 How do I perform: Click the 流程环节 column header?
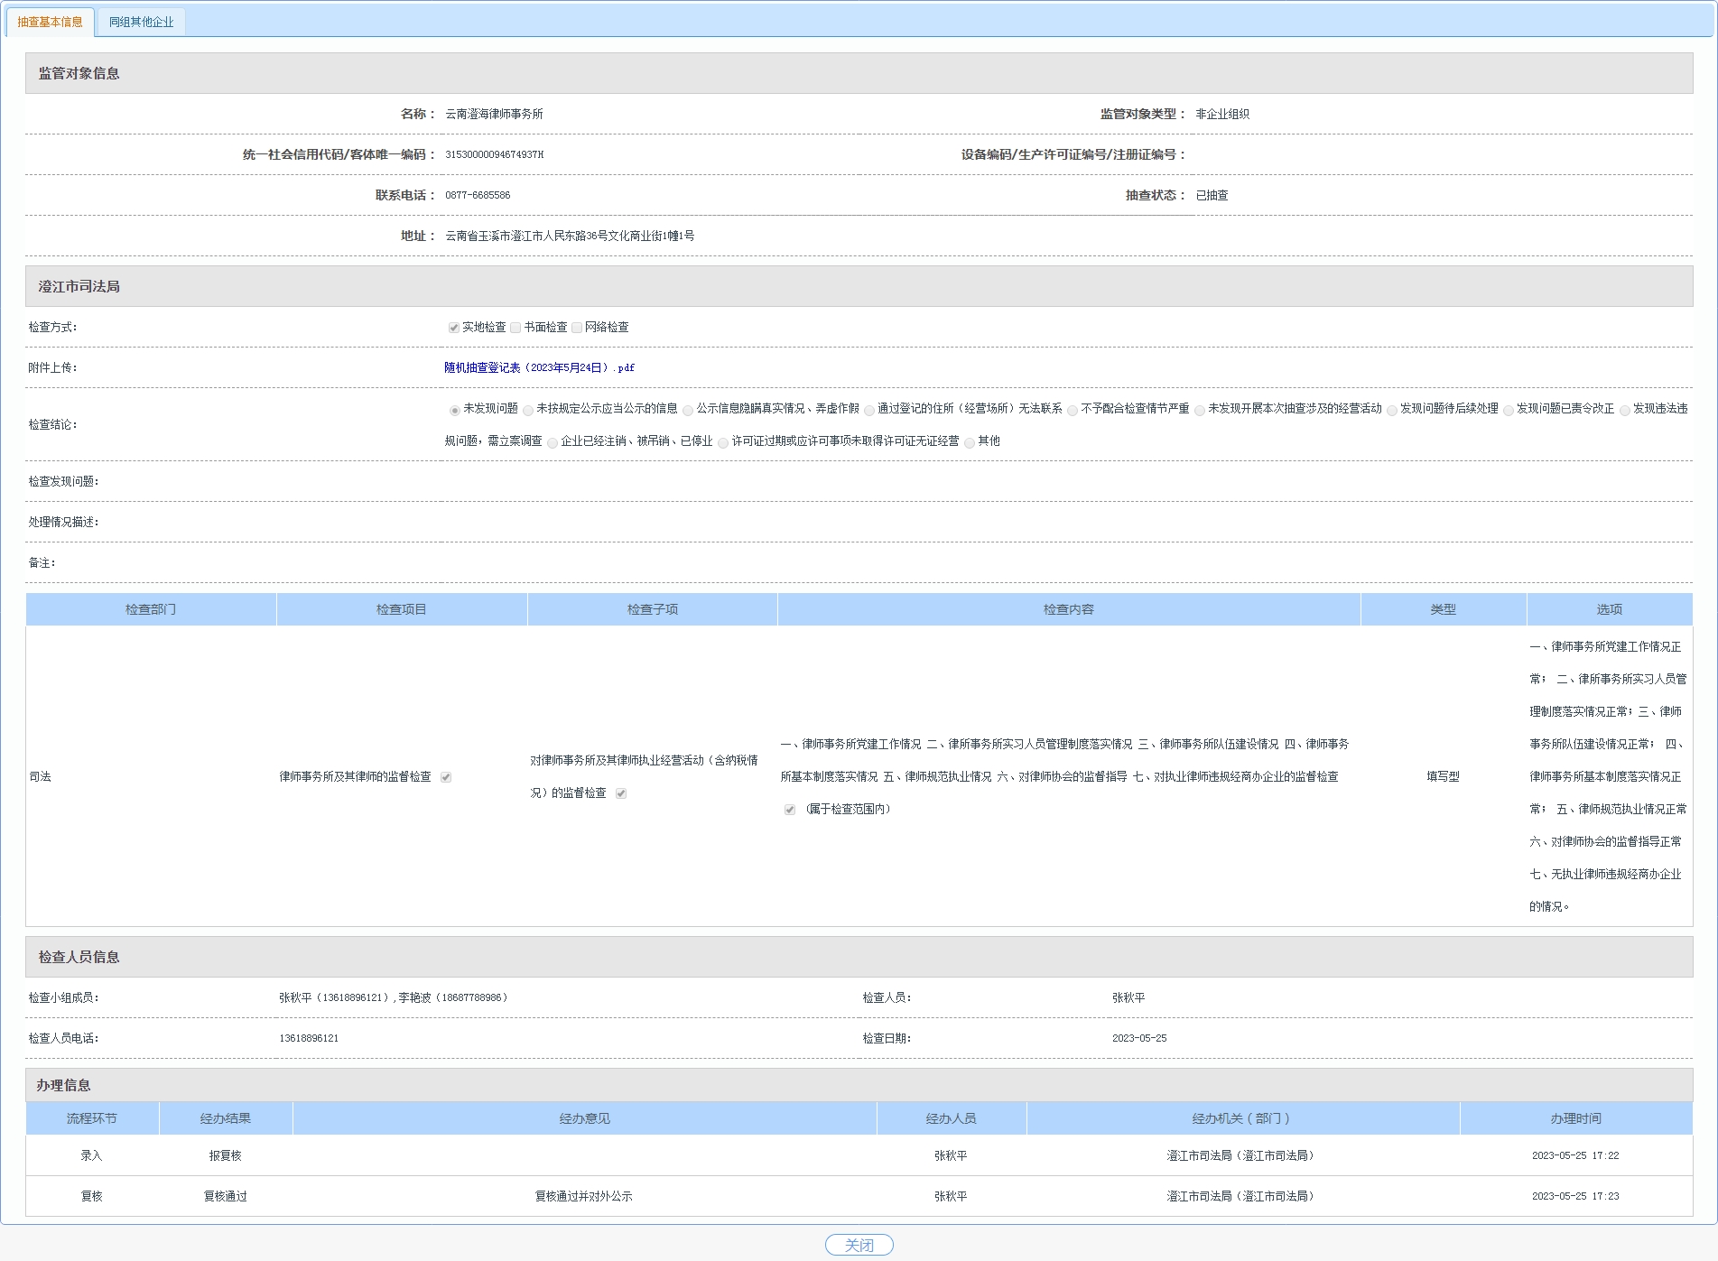(92, 1118)
